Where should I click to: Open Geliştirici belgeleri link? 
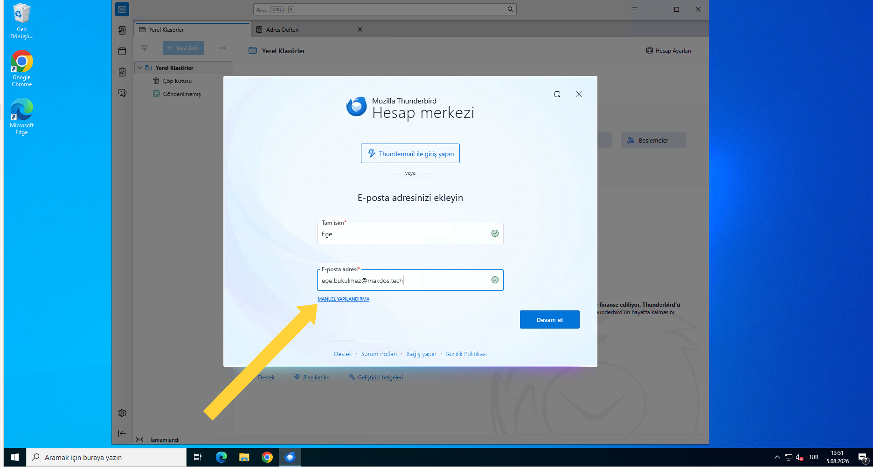click(x=380, y=378)
